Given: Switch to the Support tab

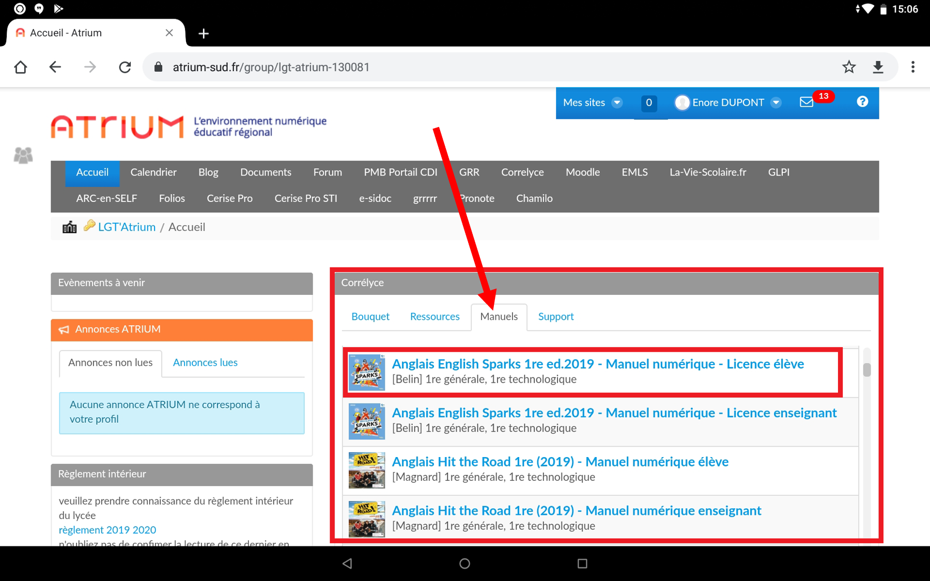Looking at the screenshot, I should coord(556,317).
